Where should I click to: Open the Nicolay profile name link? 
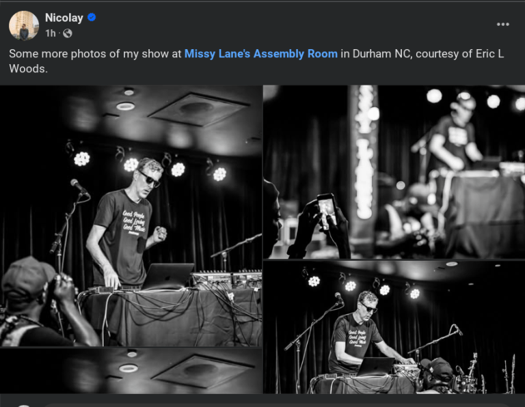[64, 18]
